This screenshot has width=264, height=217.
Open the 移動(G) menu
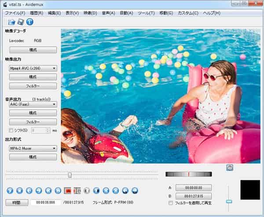tap(166, 13)
